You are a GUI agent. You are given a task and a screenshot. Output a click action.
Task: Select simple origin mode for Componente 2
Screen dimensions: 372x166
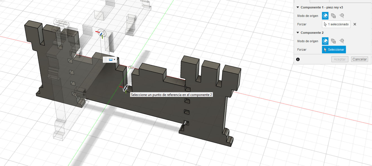[x=325, y=41]
